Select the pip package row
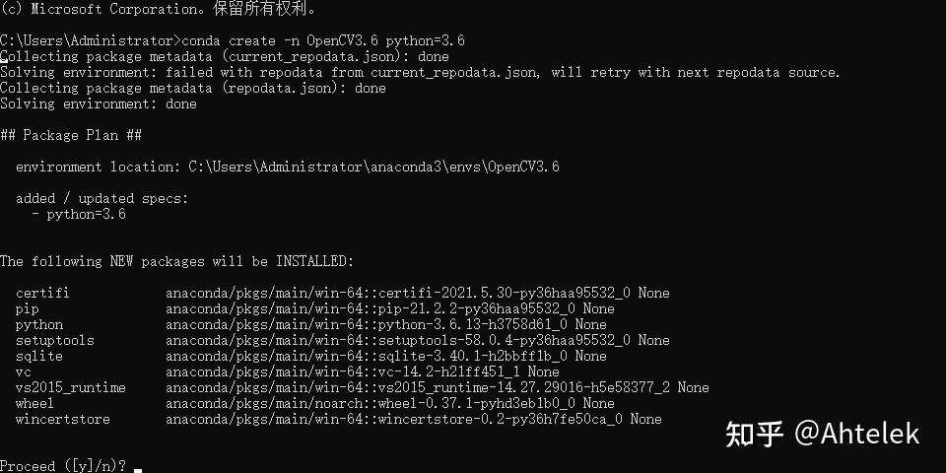The image size is (946, 473). tap(315, 308)
